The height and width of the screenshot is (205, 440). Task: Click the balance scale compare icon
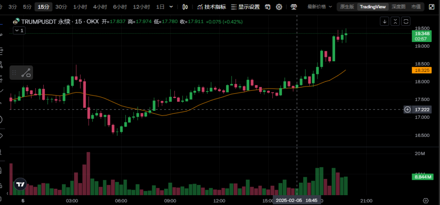click(294, 7)
